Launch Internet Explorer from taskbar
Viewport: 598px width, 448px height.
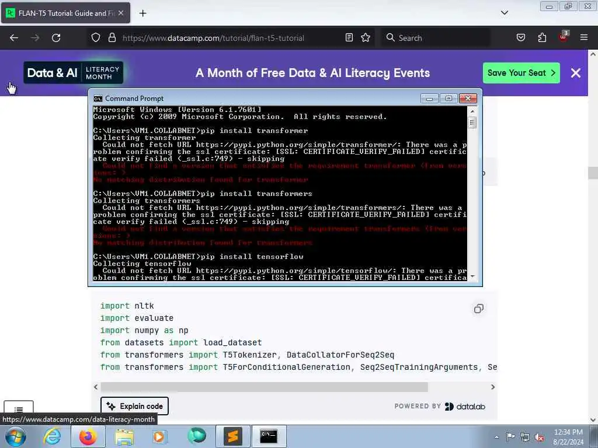point(52,436)
